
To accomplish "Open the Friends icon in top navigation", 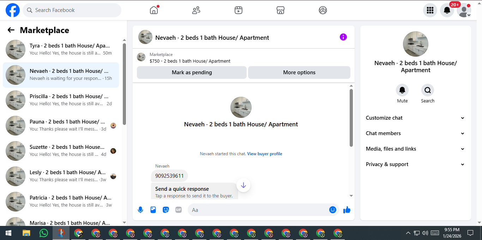I will (x=196, y=10).
